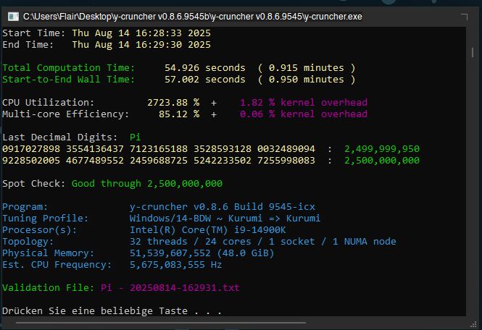Image resolution: width=482 pixels, height=330 pixels.
Task: Click the Pi - 20250814-162931.txt filename
Action: click(x=170, y=288)
